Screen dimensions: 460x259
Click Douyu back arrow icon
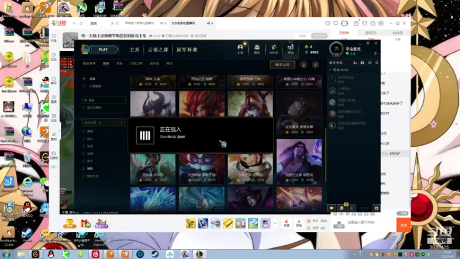tap(75, 23)
